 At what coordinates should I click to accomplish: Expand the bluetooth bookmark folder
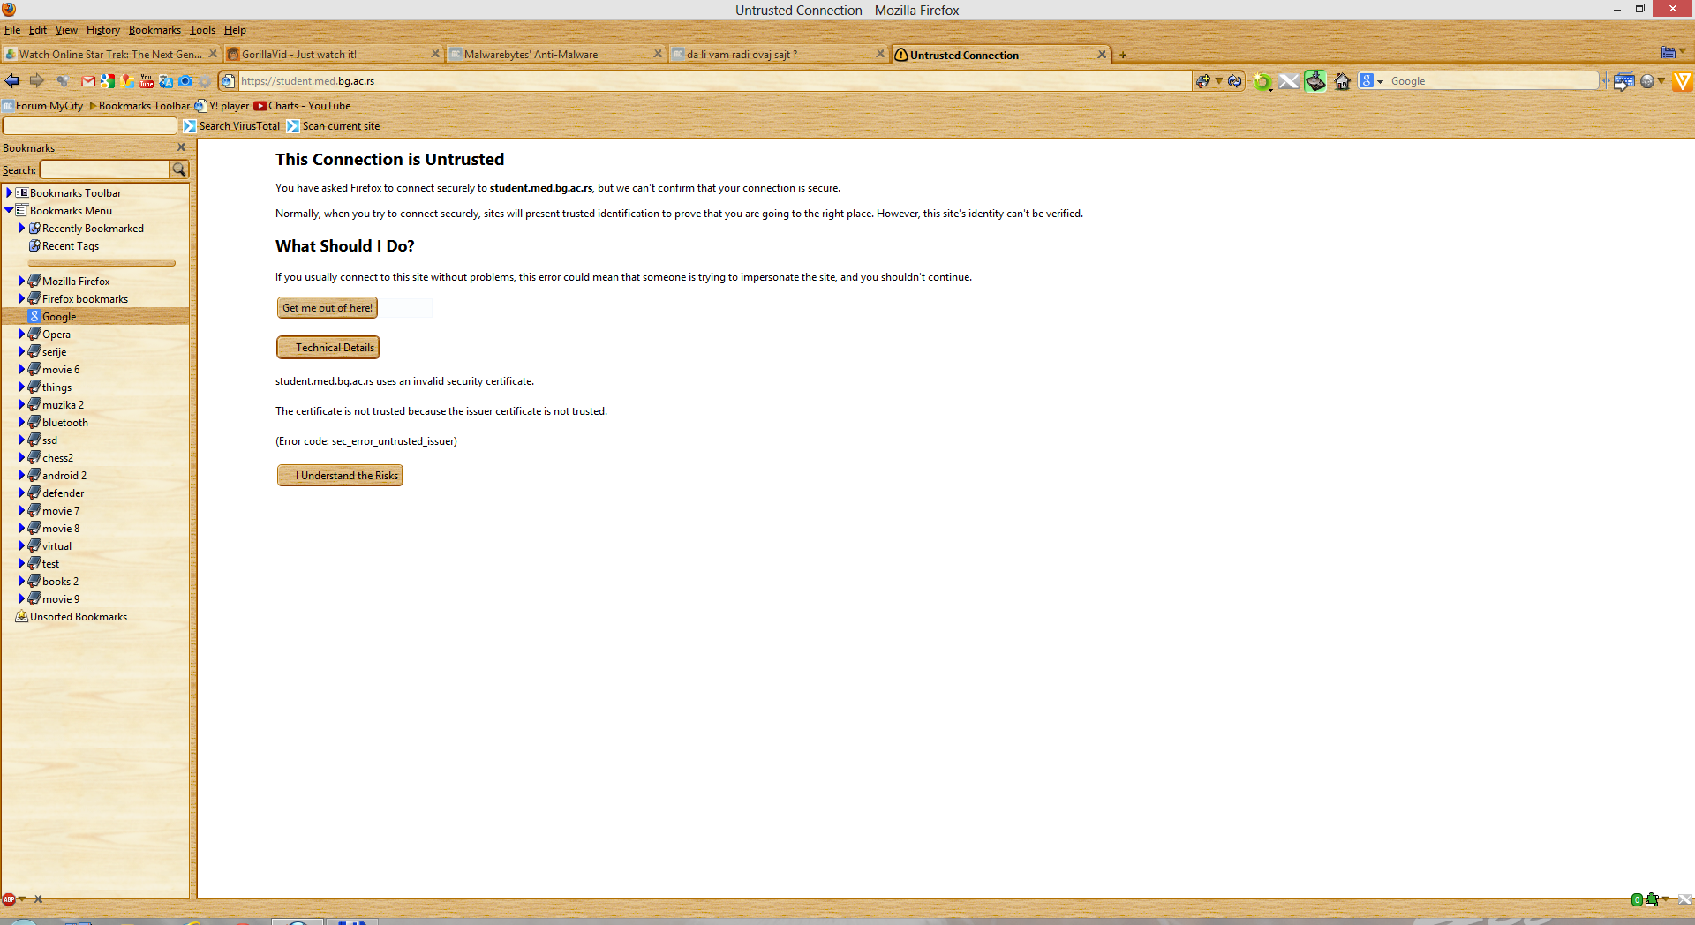click(21, 422)
